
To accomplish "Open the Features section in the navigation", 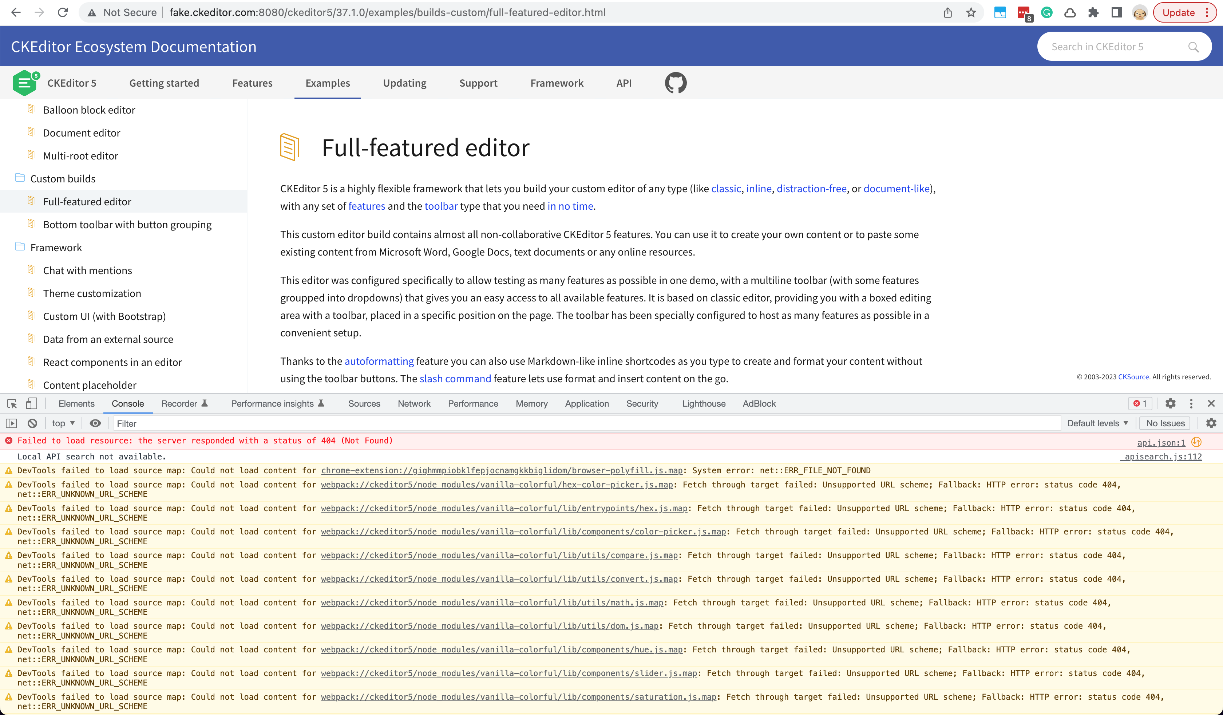I will pos(252,83).
